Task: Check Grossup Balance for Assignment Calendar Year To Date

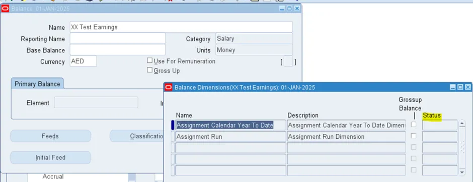Action: pyautogui.click(x=414, y=125)
